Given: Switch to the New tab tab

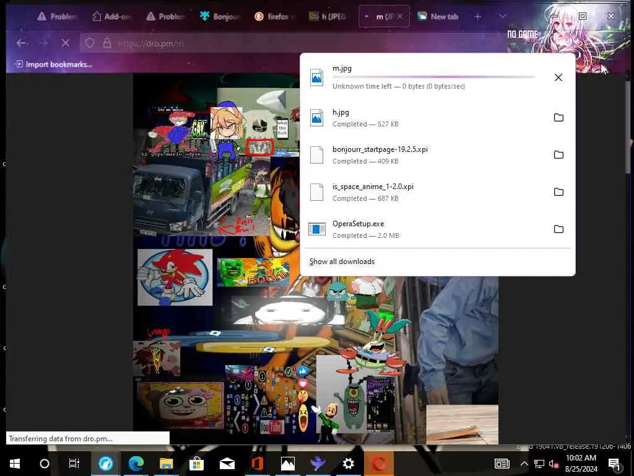Looking at the screenshot, I should tap(438, 17).
